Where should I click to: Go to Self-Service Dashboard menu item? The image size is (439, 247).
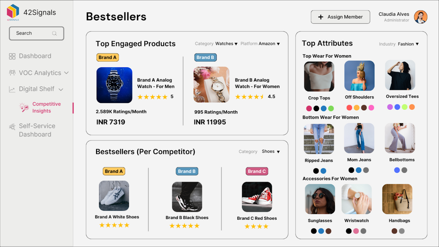(x=37, y=130)
